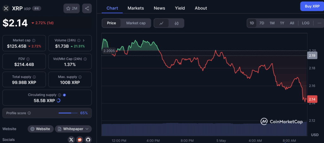
Task: Click circulating supply progress ring
Action: tap(59, 100)
